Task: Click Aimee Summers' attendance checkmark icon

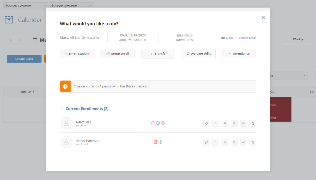Action: tap(244, 142)
